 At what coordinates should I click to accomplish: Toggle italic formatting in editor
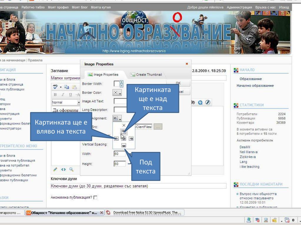(63, 95)
